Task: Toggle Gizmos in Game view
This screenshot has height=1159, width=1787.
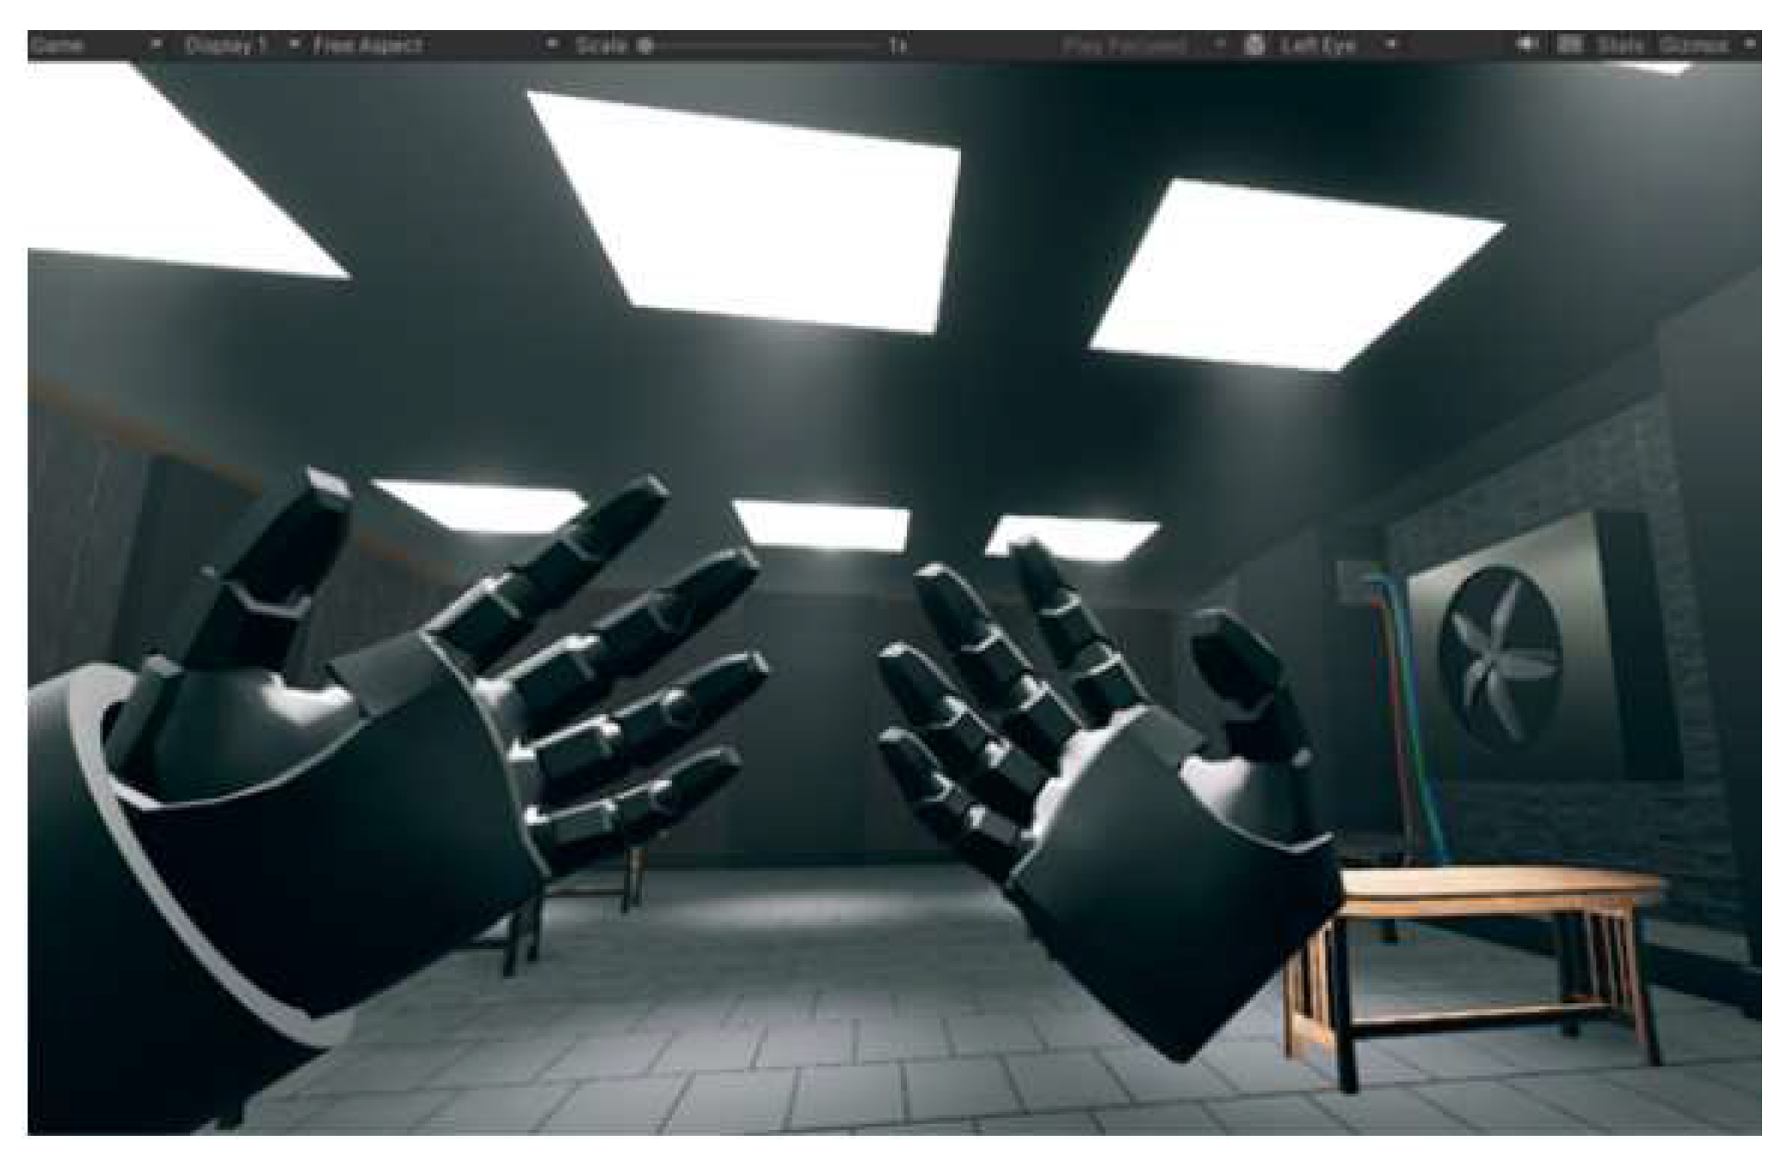Action: tap(1693, 45)
